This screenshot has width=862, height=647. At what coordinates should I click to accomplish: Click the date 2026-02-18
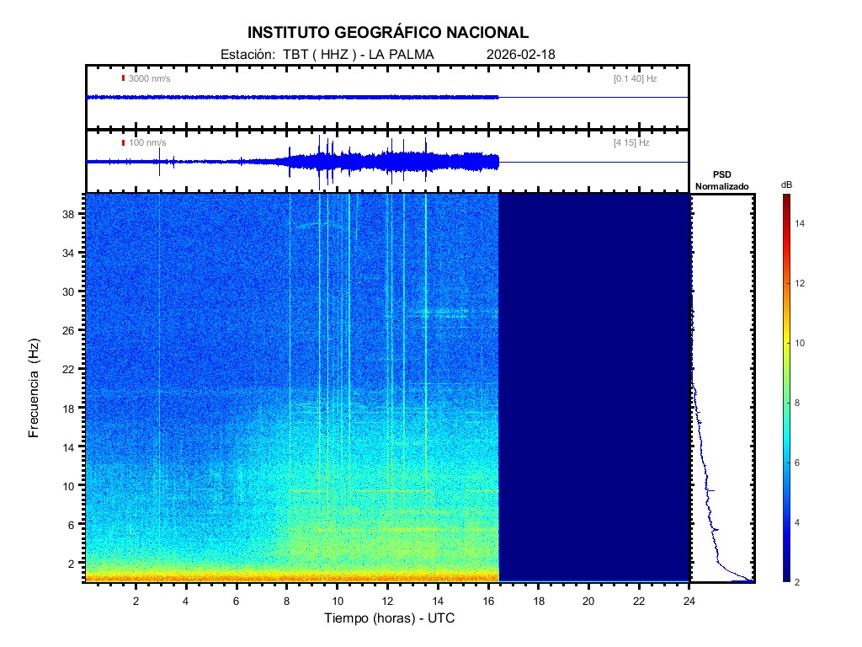click(520, 55)
